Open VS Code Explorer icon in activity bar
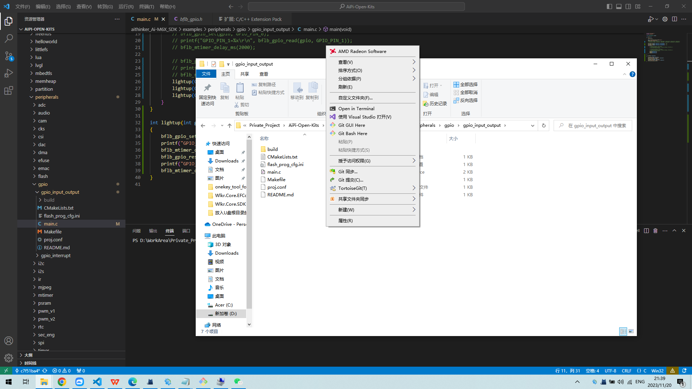The image size is (692, 389). [9, 21]
